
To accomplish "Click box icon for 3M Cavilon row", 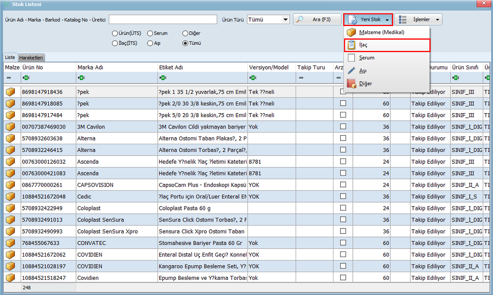I will point(10,127).
